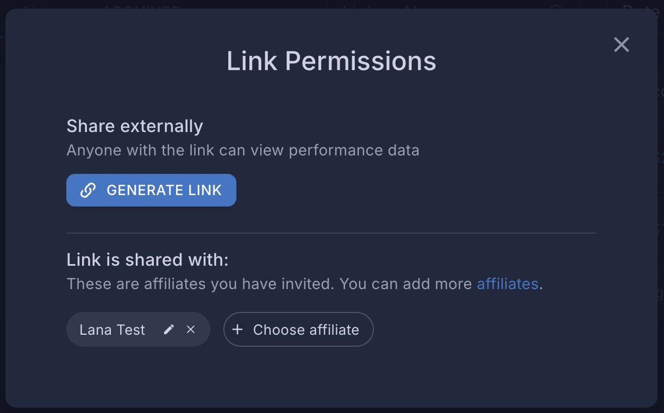Click the Date column header in the background
Viewport: 664px width, 413px height.
[641, 5]
